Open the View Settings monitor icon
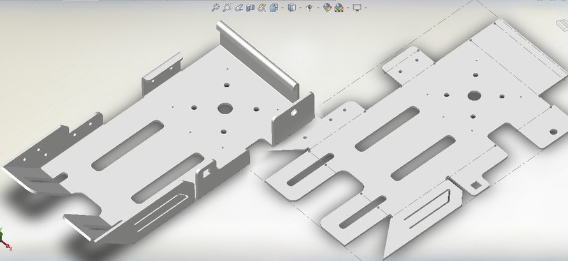Screen dimensions: 568x261 (x=357, y=8)
